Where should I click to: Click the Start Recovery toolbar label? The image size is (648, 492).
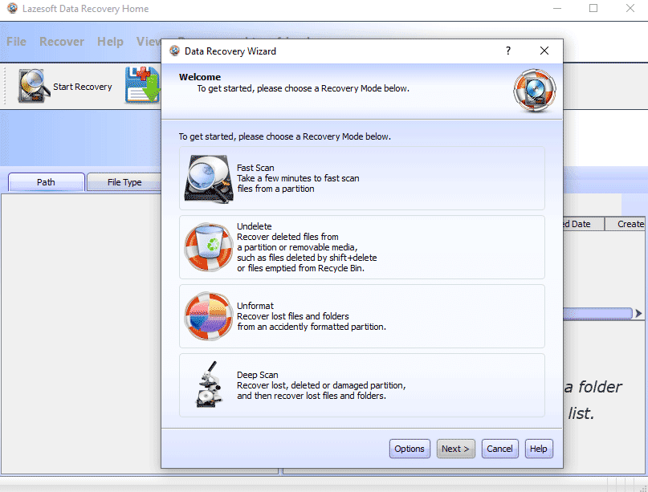point(83,87)
